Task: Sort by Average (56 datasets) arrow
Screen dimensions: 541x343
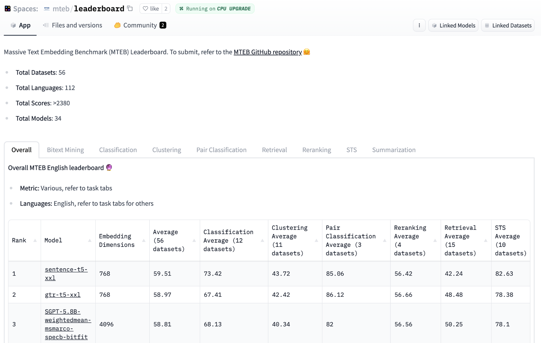Action: pos(194,240)
